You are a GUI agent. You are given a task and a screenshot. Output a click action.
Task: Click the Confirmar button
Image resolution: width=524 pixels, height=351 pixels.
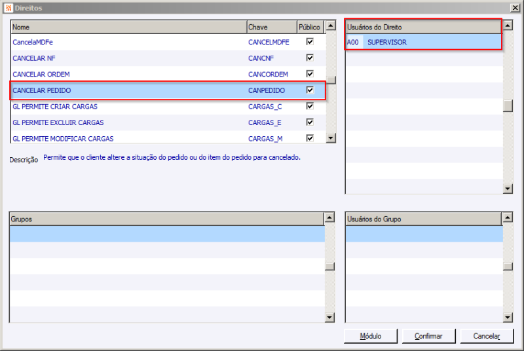(x=428, y=336)
